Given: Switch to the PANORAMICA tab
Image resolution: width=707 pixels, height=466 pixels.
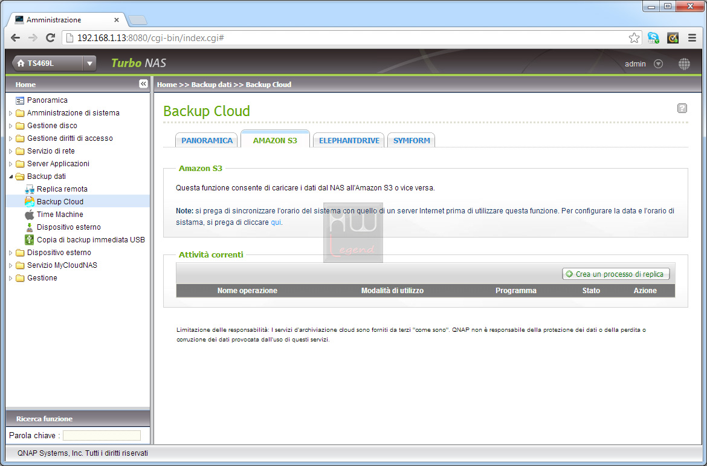Looking at the screenshot, I should point(207,140).
